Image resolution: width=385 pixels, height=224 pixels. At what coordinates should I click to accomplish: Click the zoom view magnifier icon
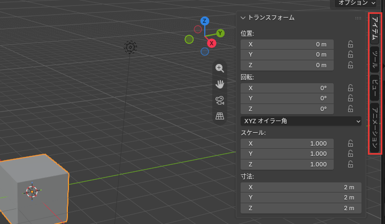(220, 68)
